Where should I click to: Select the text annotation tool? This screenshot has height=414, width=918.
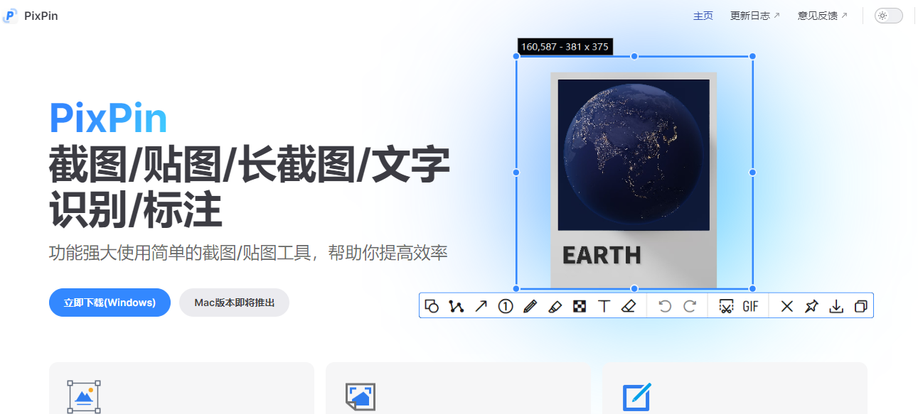(x=604, y=306)
